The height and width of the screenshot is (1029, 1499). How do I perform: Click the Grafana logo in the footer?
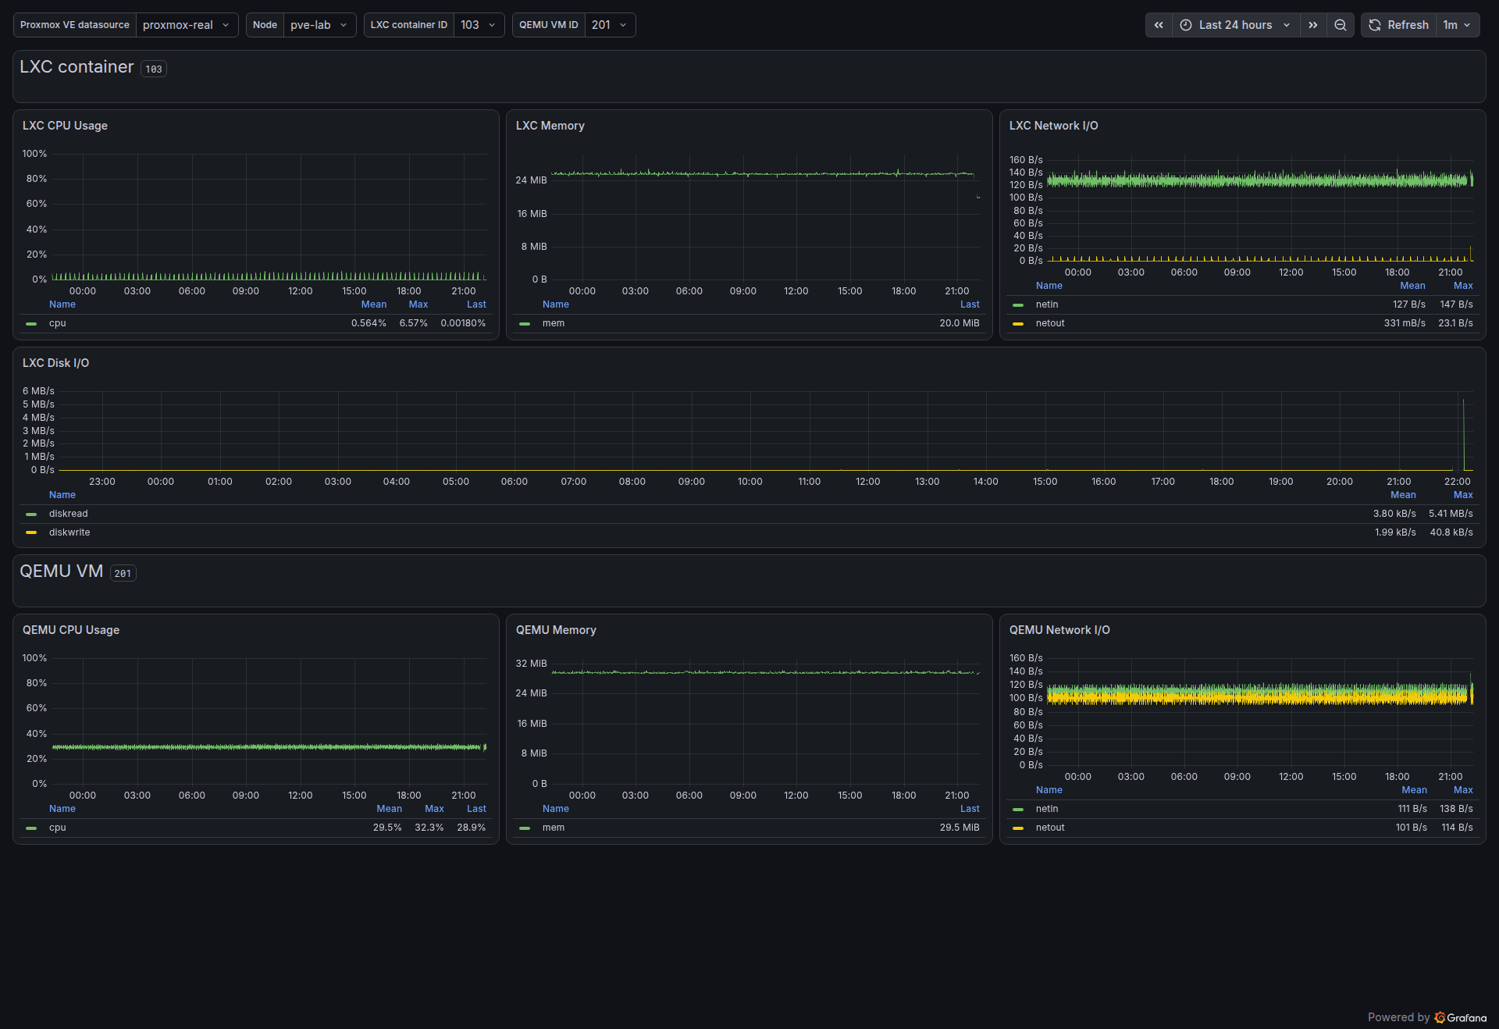pos(1461,1017)
